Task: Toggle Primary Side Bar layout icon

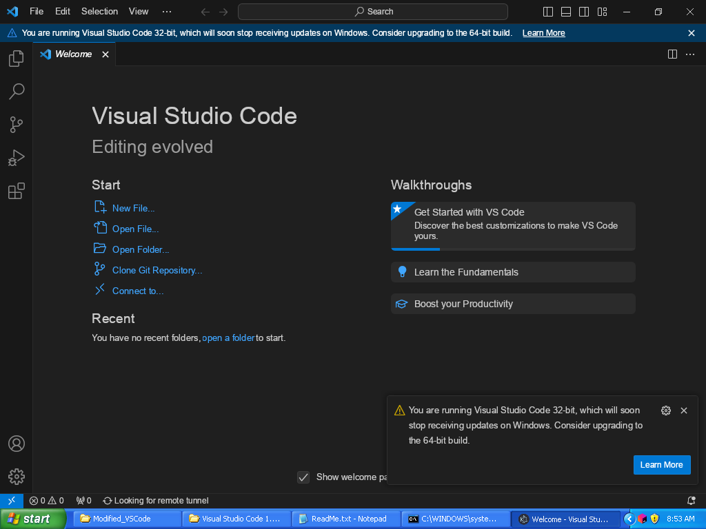Action: pos(548,12)
